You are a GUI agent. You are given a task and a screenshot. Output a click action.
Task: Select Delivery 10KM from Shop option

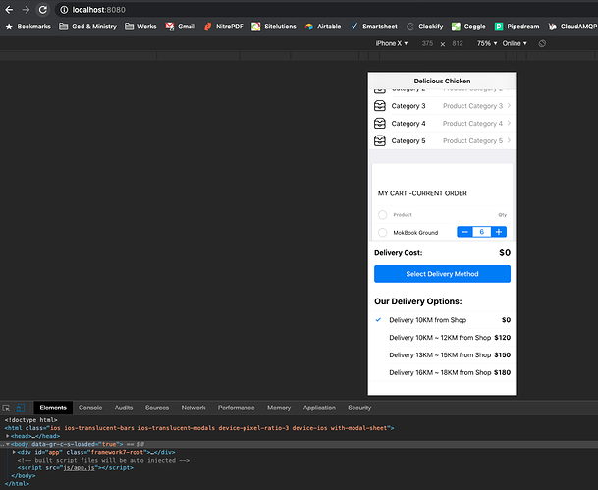443,320
